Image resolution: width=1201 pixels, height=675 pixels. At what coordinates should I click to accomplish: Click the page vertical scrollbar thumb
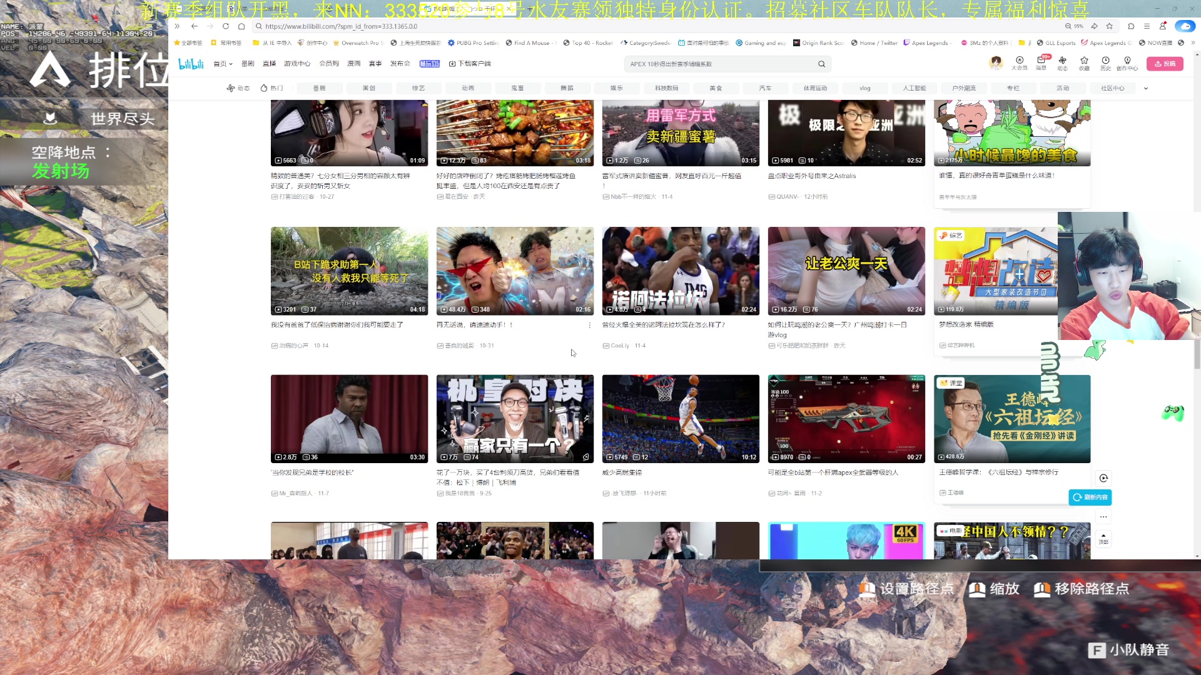[x=1197, y=353]
